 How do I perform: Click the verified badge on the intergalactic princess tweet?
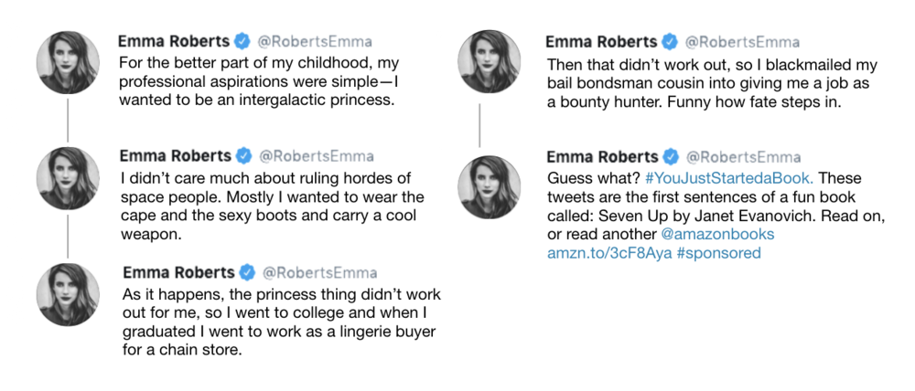coord(242,42)
